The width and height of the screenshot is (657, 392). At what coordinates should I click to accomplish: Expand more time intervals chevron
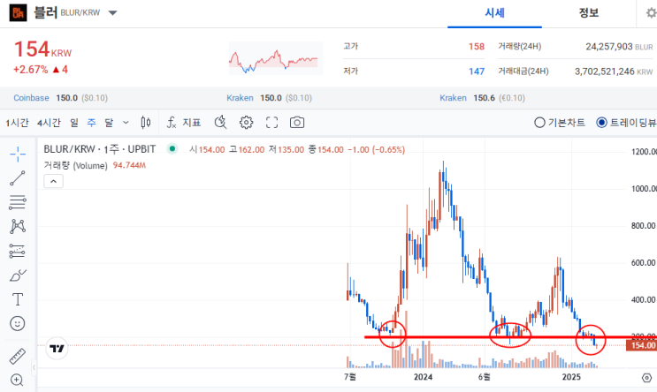126,123
